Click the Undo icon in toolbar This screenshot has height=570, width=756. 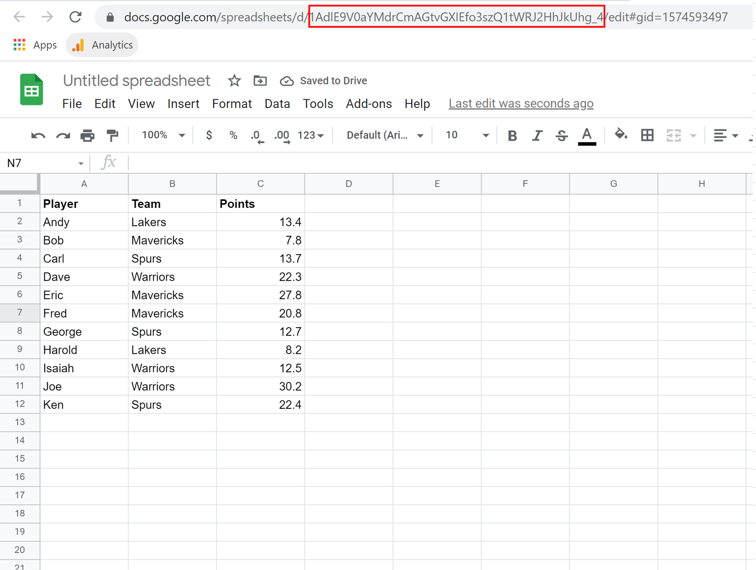tap(38, 135)
